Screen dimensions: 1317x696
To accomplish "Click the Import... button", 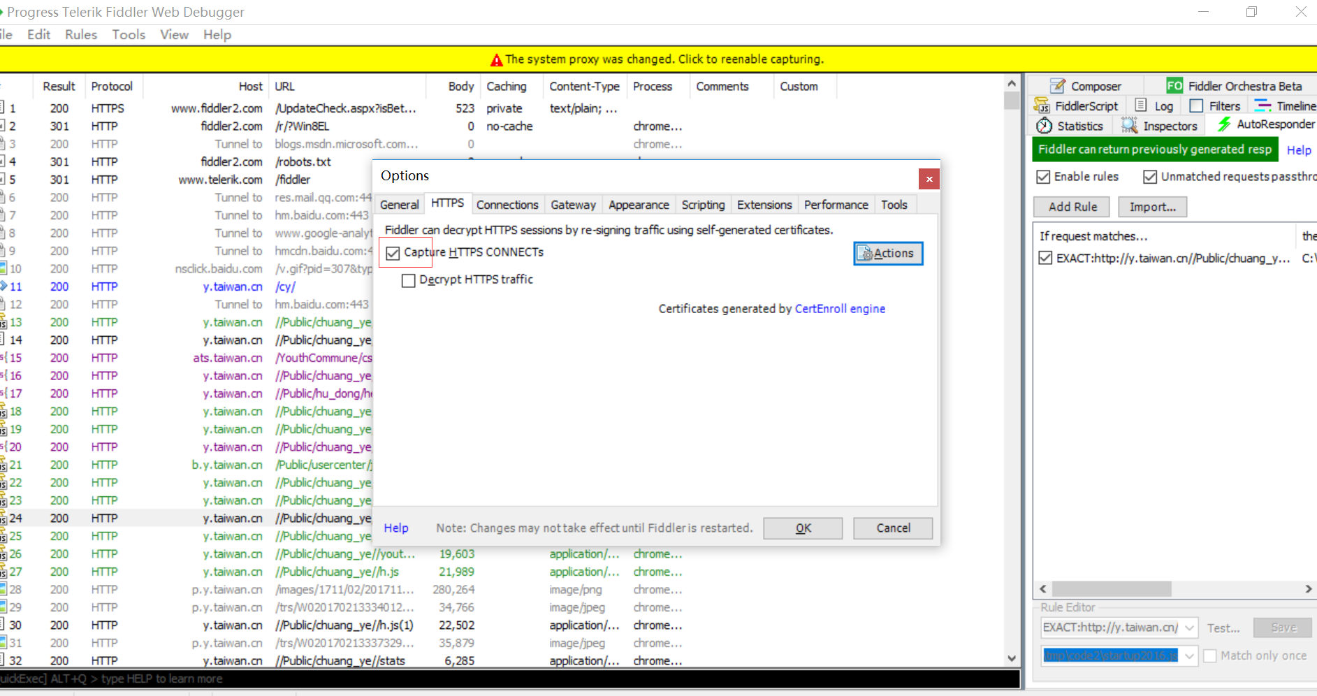I will (x=1153, y=207).
